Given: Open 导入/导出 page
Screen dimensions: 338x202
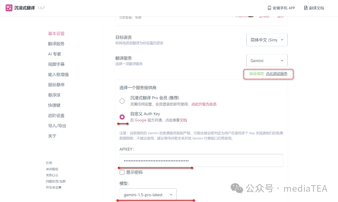Looking at the screenshot, I should pyautogui.click(x=57, y=126).
